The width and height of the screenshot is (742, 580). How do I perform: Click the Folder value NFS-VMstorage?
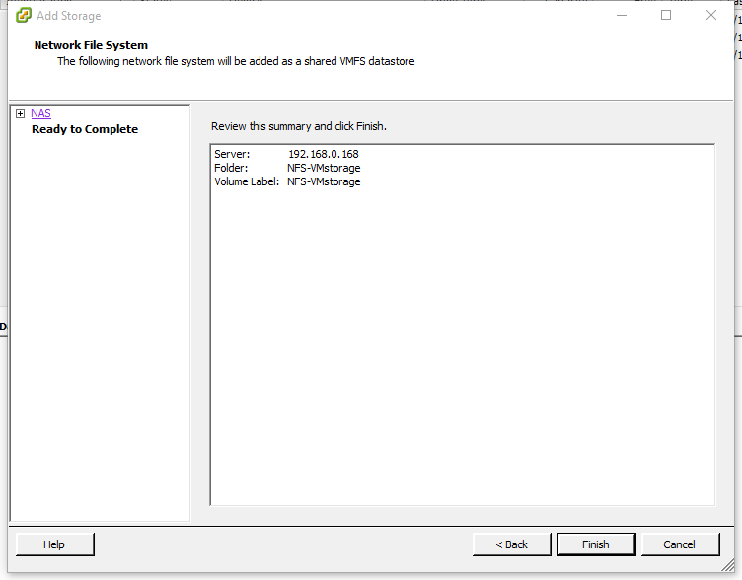(324, 169)
